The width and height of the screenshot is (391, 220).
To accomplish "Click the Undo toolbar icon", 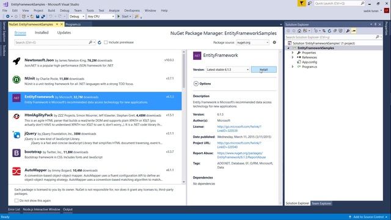I will coord(51,16).
